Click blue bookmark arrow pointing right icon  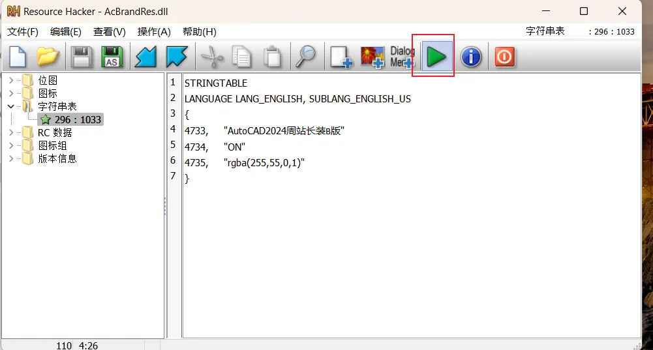(177, 57)
